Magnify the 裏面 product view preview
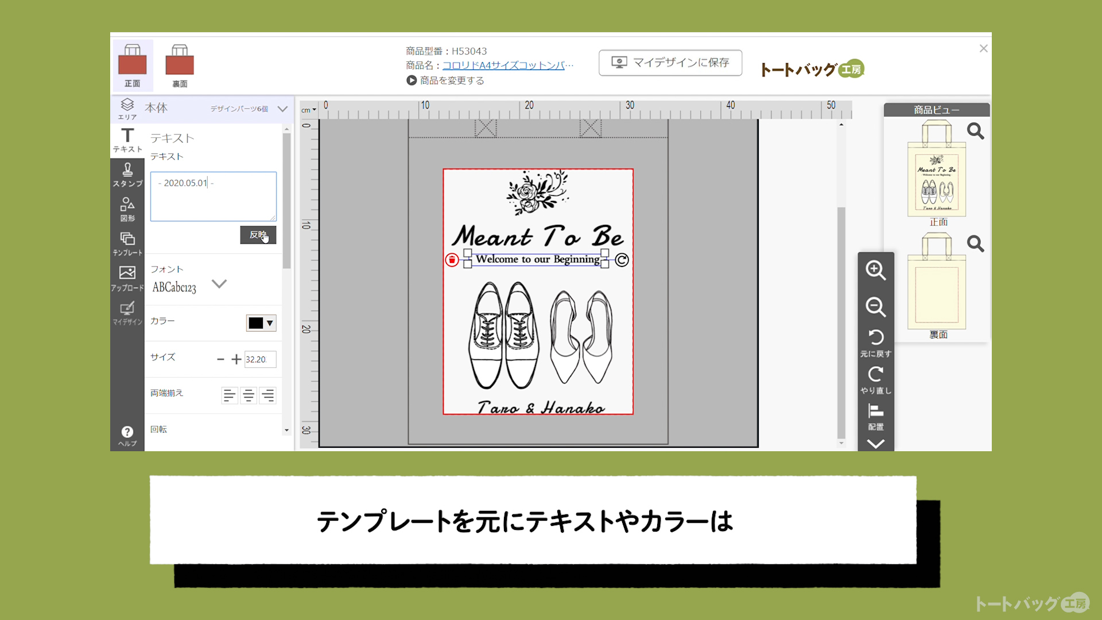The image size is (1102, 620). pos(976,244)
